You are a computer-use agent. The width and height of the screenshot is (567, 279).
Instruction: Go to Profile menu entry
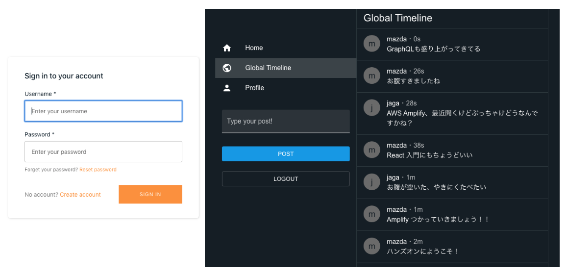pos(286,88)
